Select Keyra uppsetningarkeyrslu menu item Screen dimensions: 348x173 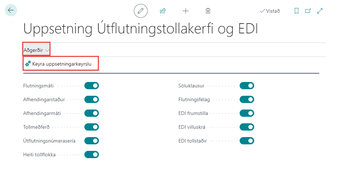(x=61, y=64)
